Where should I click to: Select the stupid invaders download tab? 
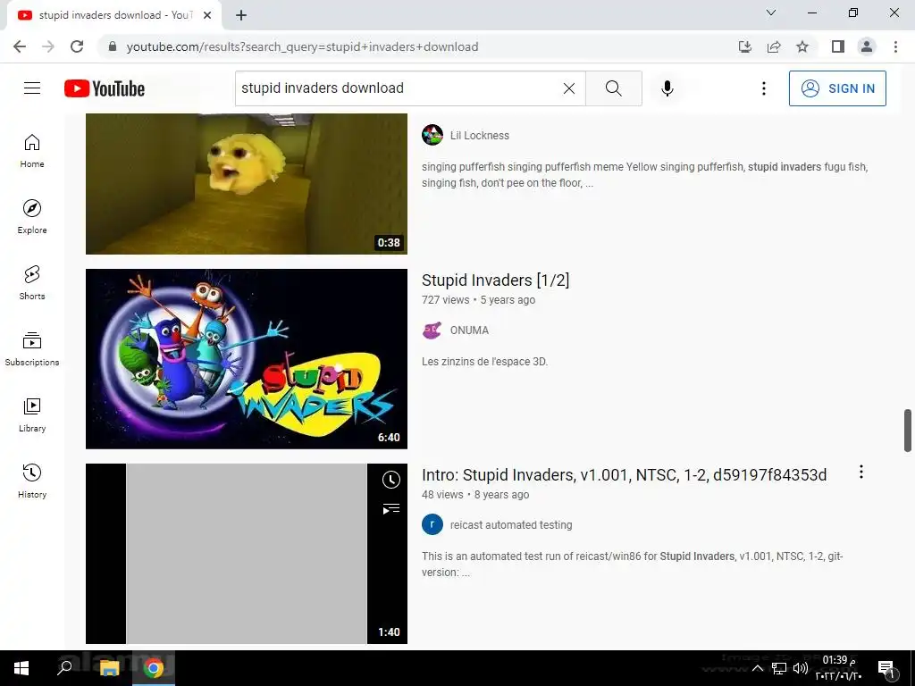coord(113,15)
